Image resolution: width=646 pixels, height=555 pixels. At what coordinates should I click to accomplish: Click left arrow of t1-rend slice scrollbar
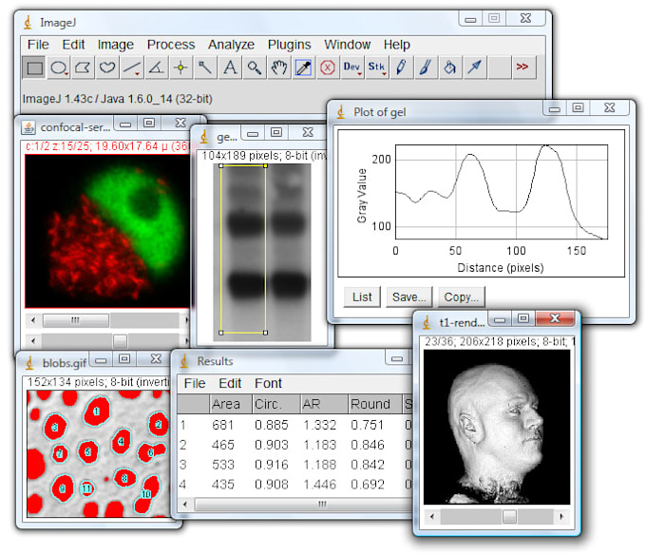point(431,516)
